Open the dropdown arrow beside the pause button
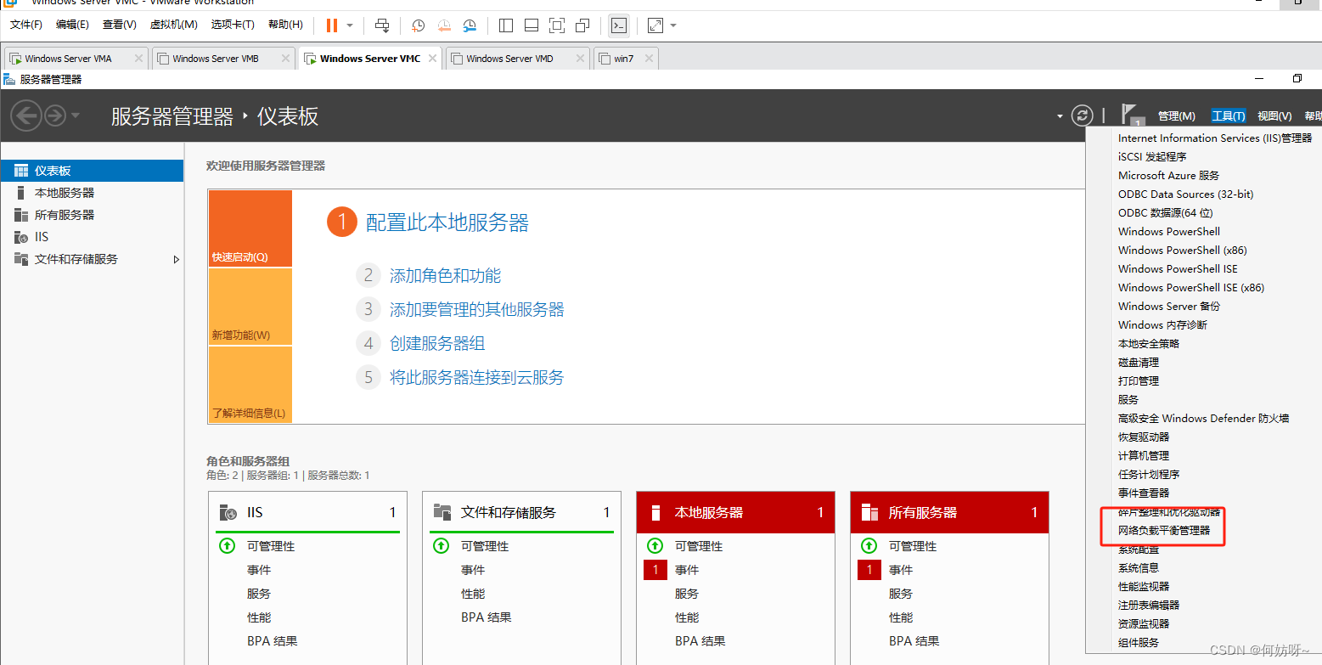The height and width of the screenshot is (665, 1322). [x=350, y=25]
